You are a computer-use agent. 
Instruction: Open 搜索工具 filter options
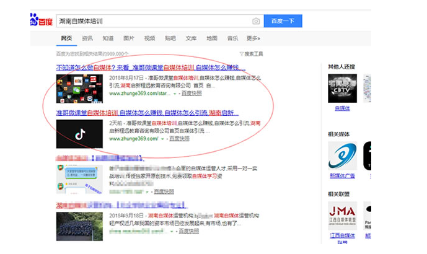pos(252,54)
